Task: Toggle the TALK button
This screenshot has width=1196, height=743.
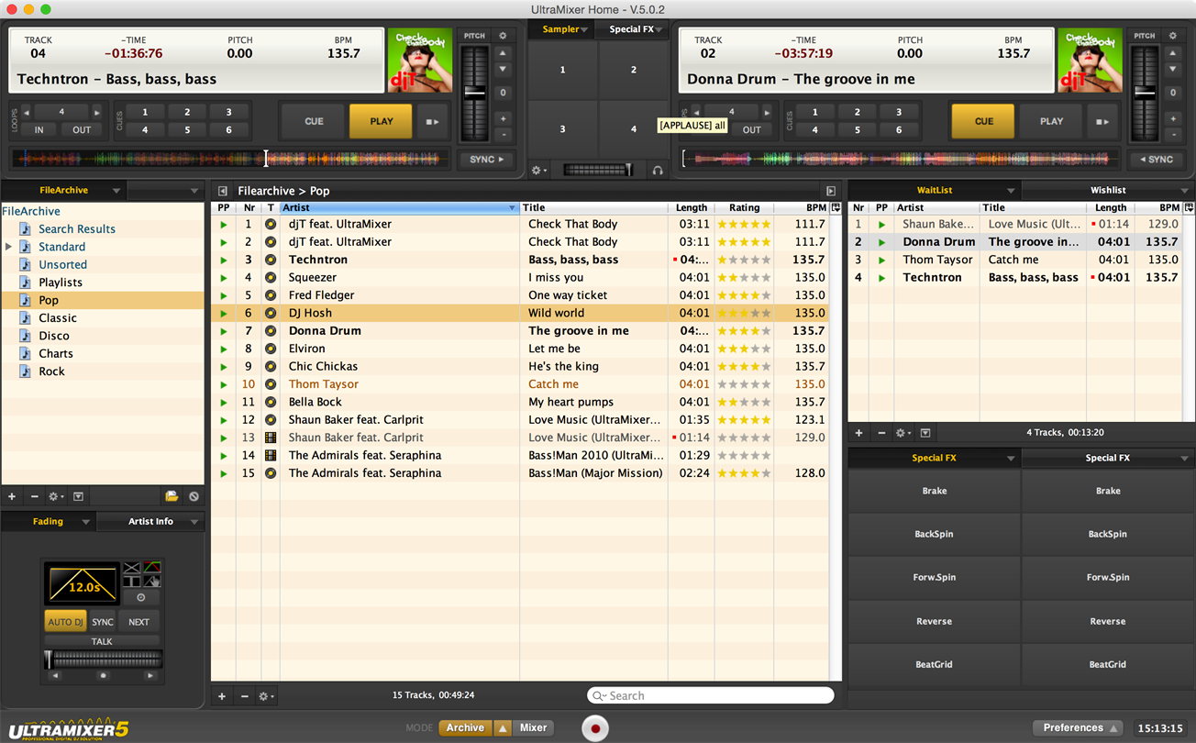Action: tap(102, 641)
